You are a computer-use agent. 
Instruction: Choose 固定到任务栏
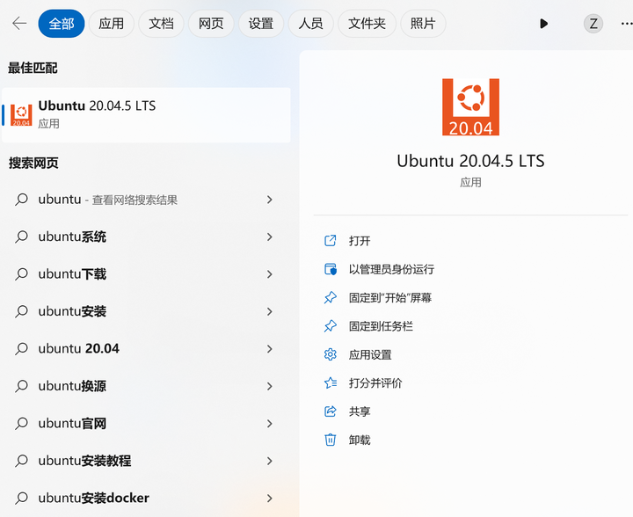(381, 326)
